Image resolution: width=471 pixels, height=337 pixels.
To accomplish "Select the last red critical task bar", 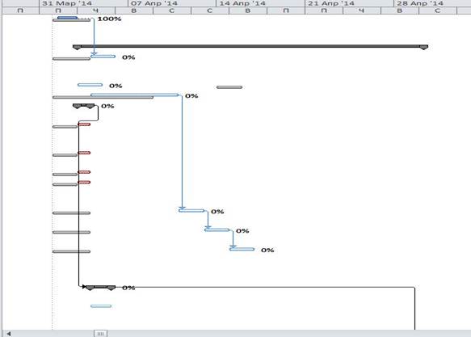I will 84,183.
